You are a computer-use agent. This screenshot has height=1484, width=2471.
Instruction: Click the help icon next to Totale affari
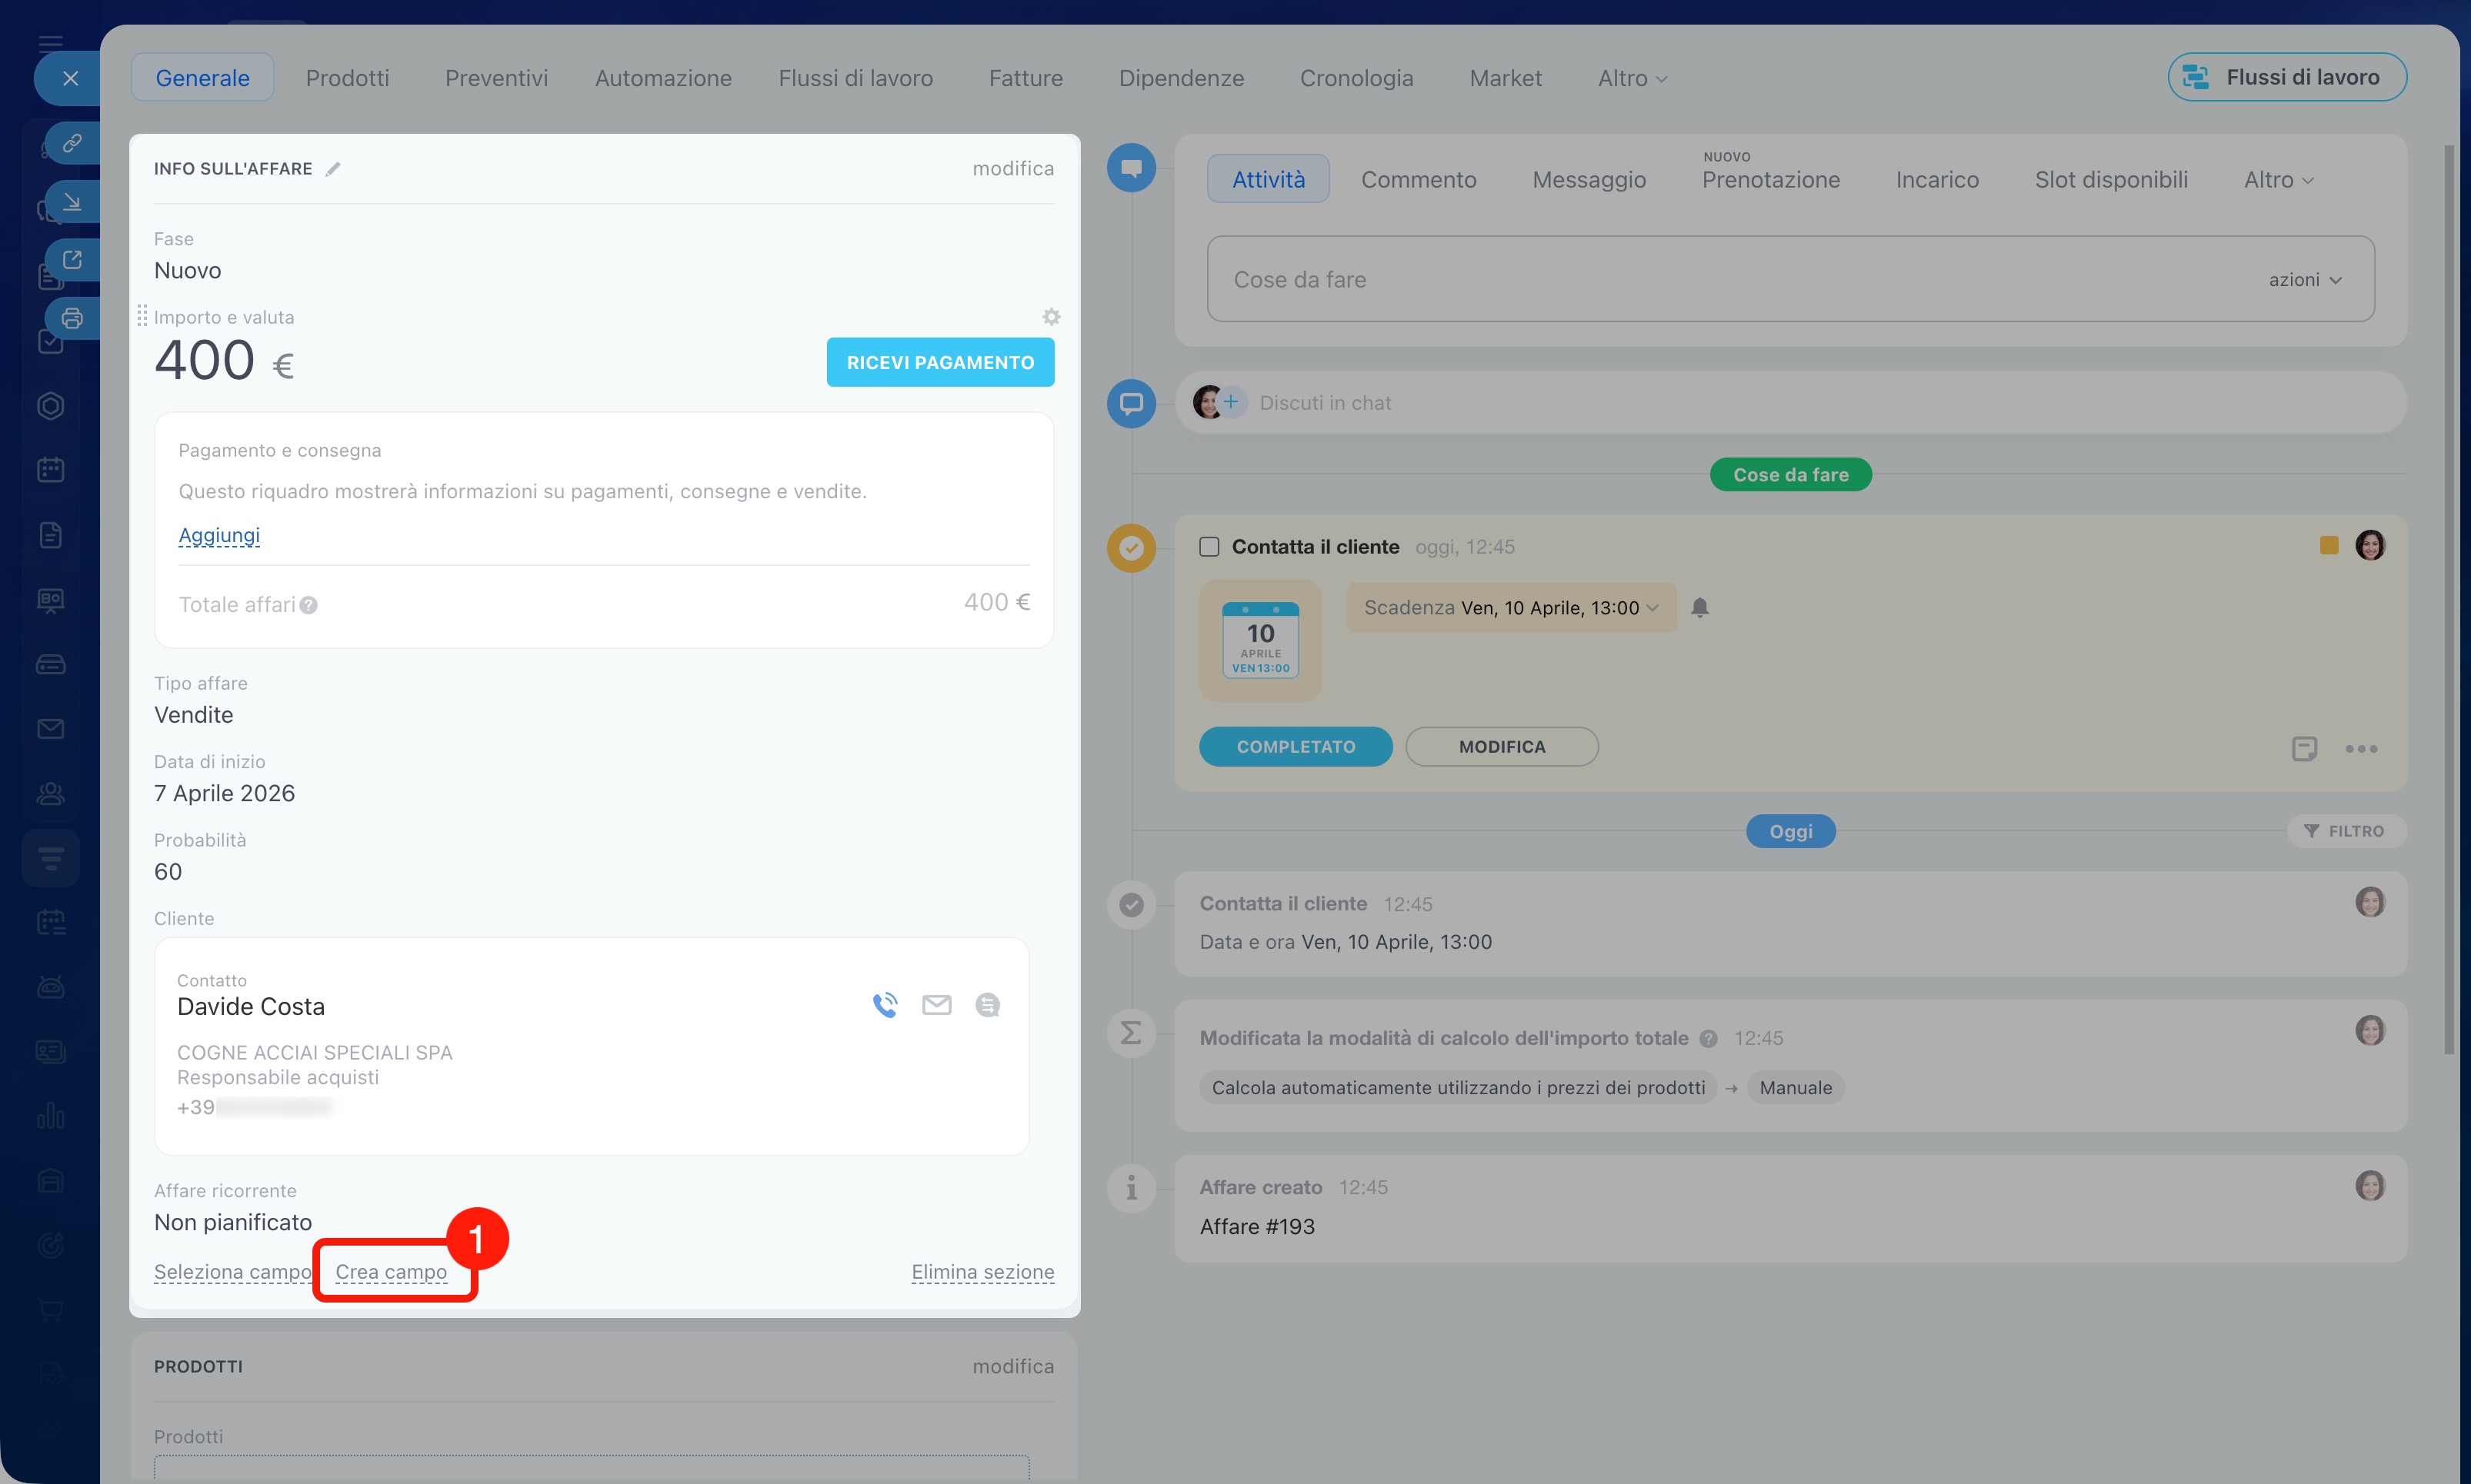309,605
